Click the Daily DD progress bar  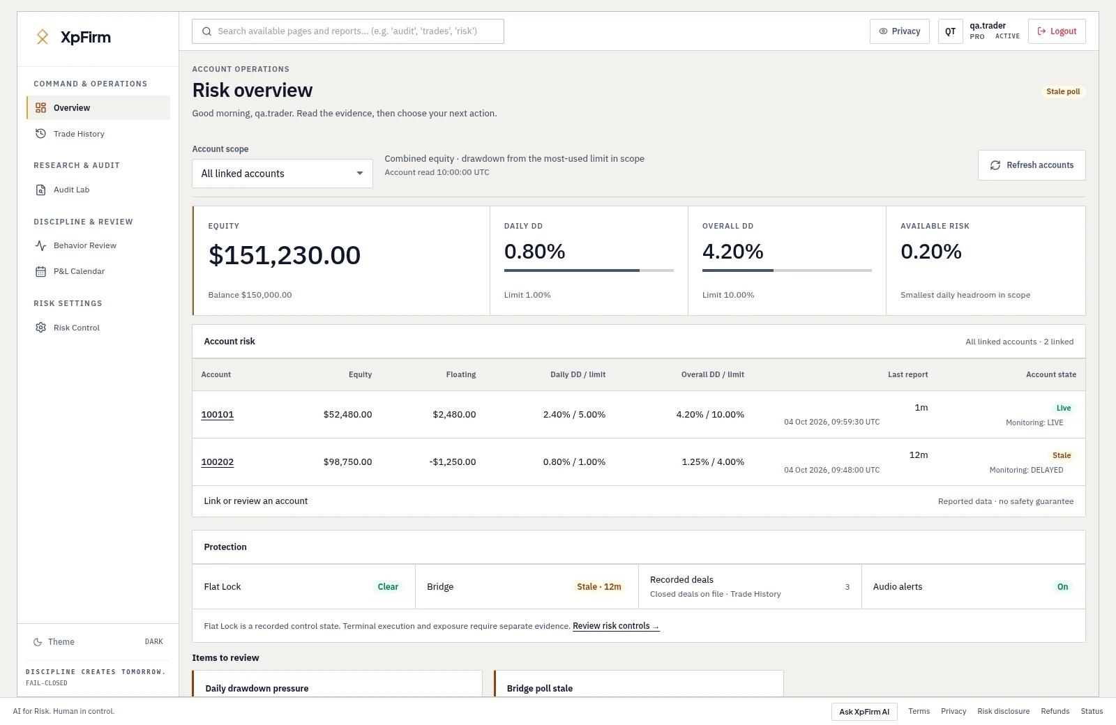(x=589, y=270)
